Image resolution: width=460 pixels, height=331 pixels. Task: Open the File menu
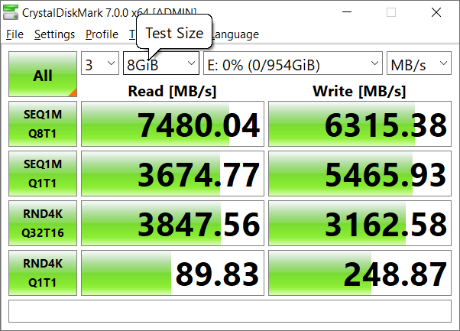(15, 34)
